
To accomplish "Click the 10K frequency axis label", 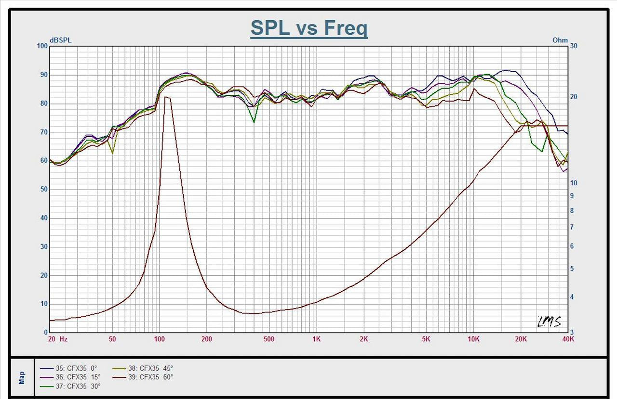I will point(473,339).
